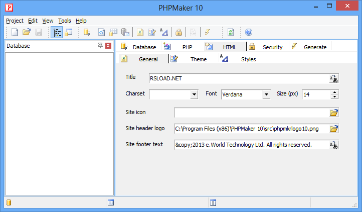Open database connection toolbar icon
Viewport: 362px width, 212px height.
(x=87, y=32)
